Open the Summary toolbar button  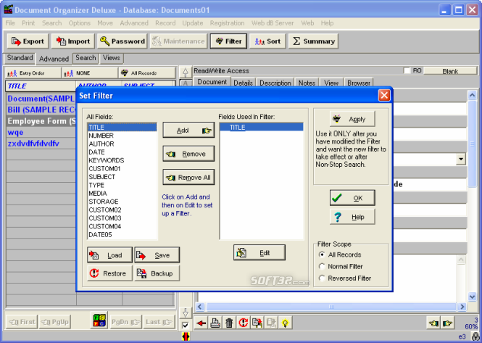[x=313, y=41]
